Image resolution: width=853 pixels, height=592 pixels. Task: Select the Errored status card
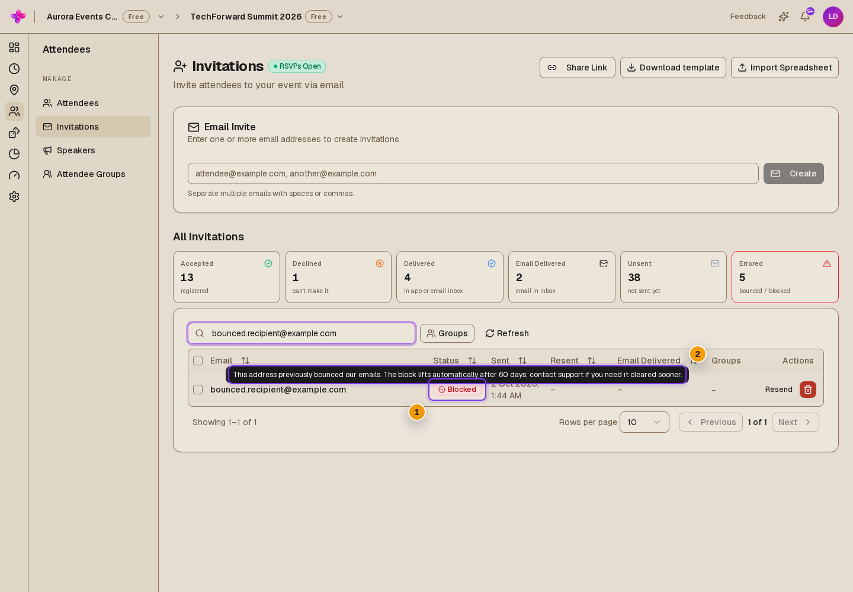[785, 277]
